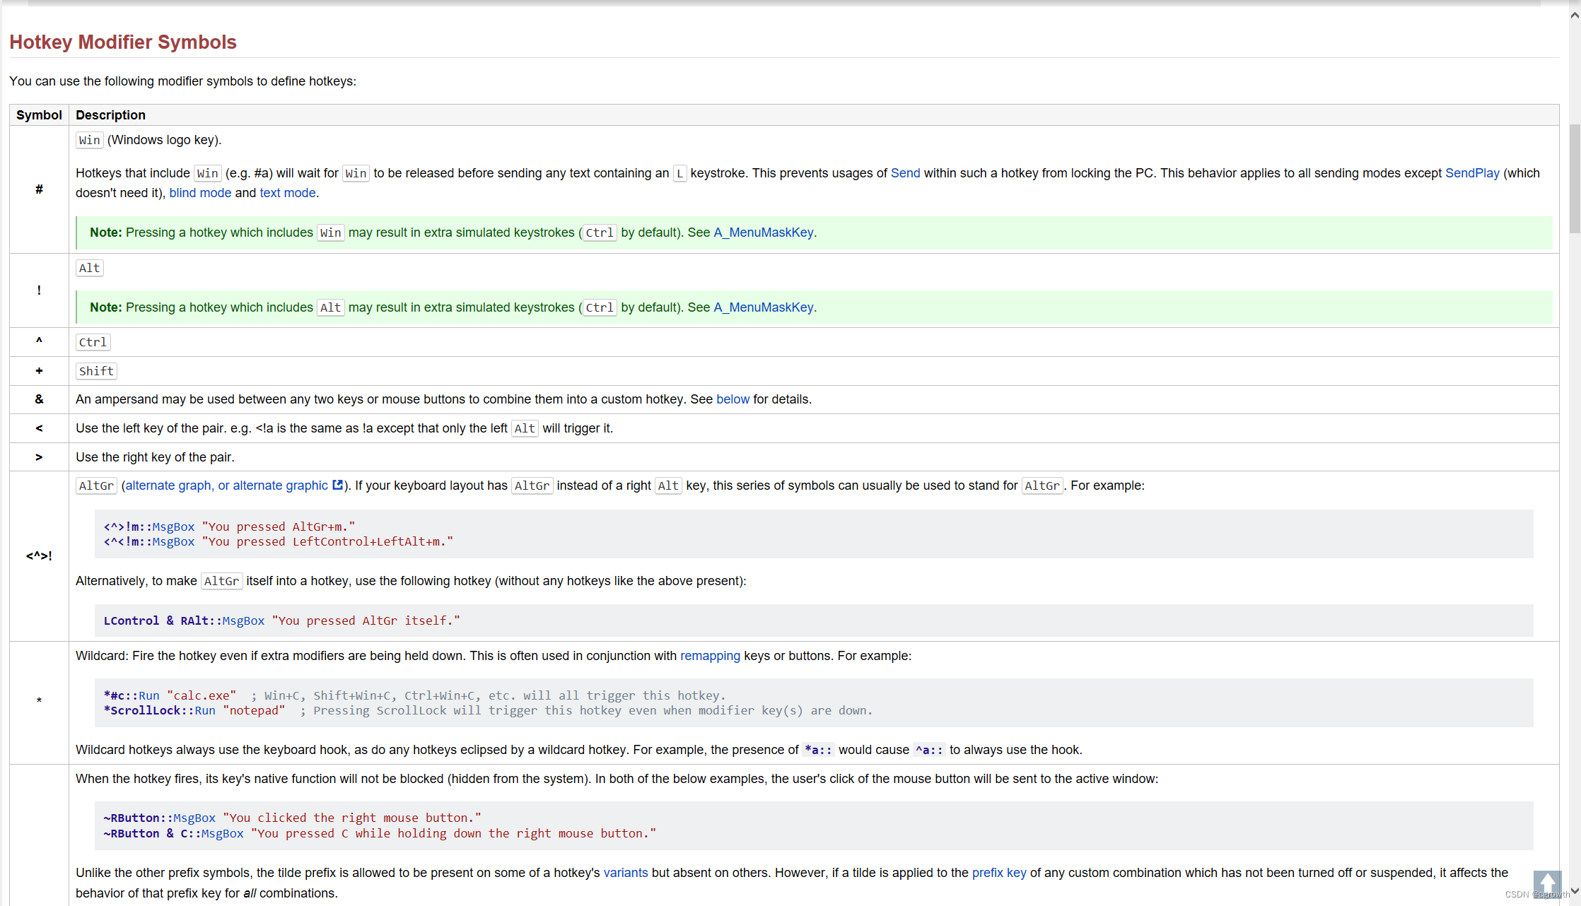
Task: Click Run link in notepad example
Action: pyautogui.click(x=205, y=710)
